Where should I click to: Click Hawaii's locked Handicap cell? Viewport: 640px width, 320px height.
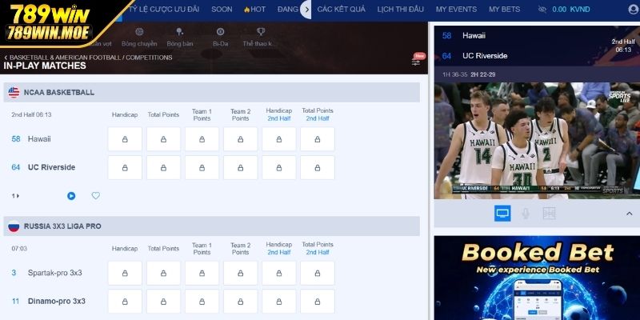125,139
